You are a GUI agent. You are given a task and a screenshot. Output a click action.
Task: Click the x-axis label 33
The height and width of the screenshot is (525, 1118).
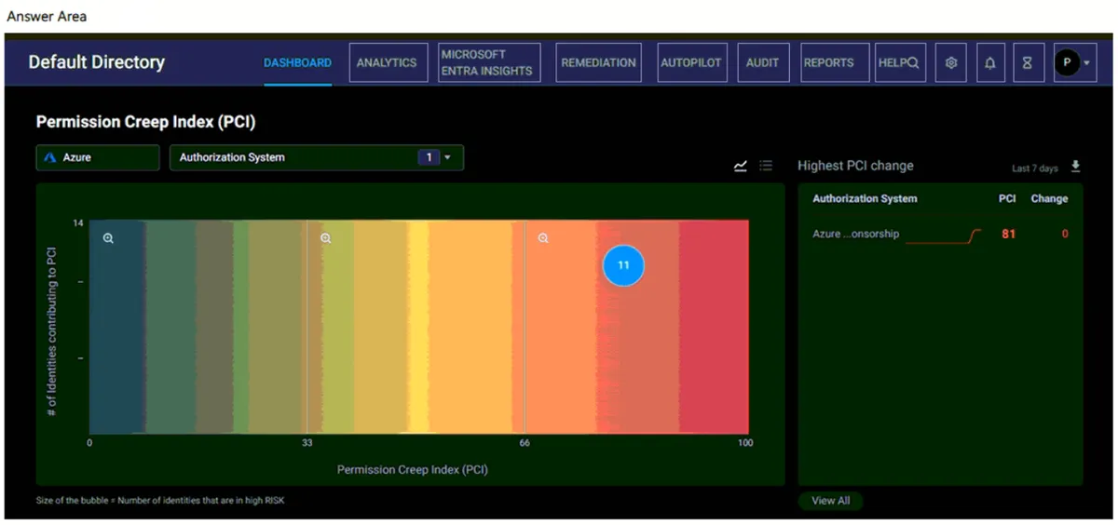click(x=307, y=443)
